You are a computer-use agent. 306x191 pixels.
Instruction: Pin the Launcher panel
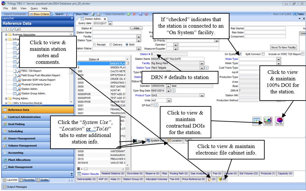pyautogui.click(x=72, y=19)
